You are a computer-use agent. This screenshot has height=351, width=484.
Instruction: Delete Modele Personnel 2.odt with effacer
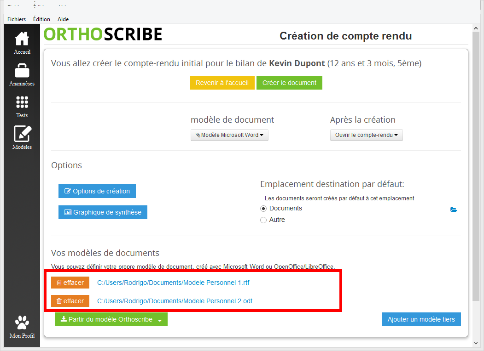click(70, 301)
